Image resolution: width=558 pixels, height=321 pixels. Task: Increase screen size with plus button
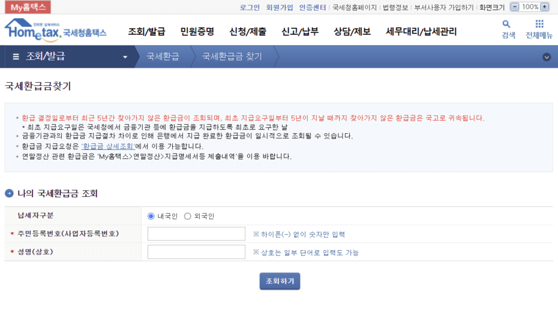(x=544, y=7)
